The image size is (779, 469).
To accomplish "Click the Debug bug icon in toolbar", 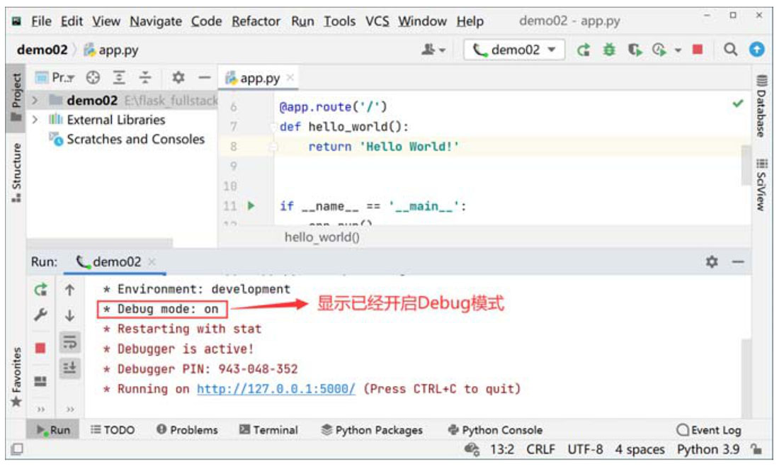I will click(x=608, y=50).
